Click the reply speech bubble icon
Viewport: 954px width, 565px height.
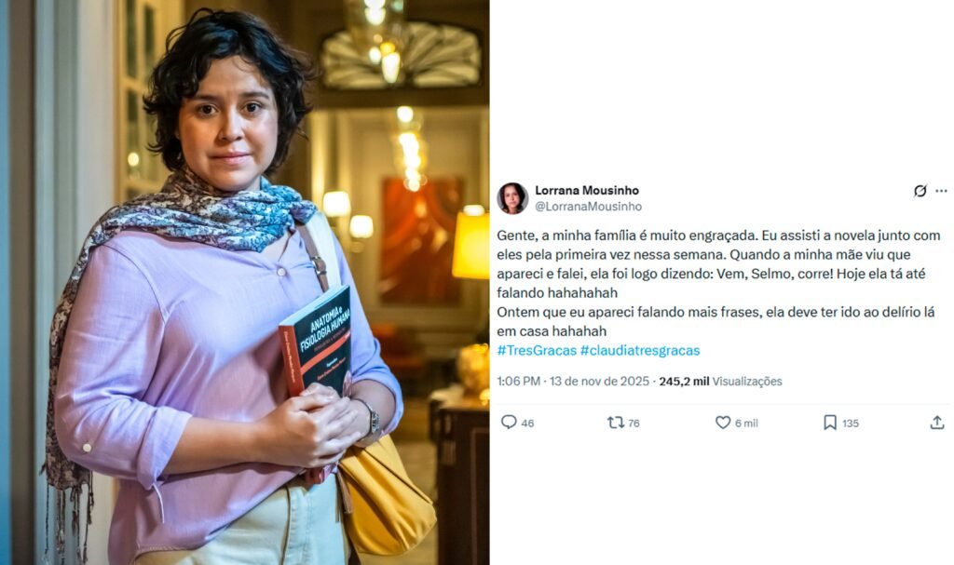click(x=509, y=422)
